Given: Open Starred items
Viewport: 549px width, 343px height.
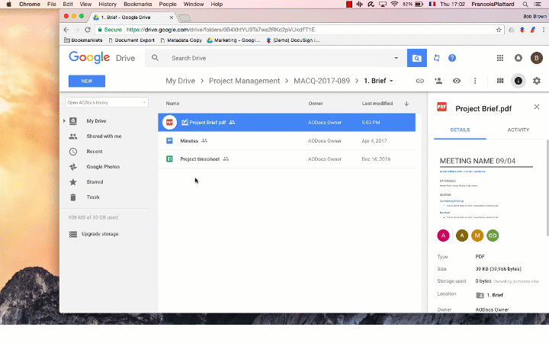Looking at the screenshot, I should click(x=95, y=182).
